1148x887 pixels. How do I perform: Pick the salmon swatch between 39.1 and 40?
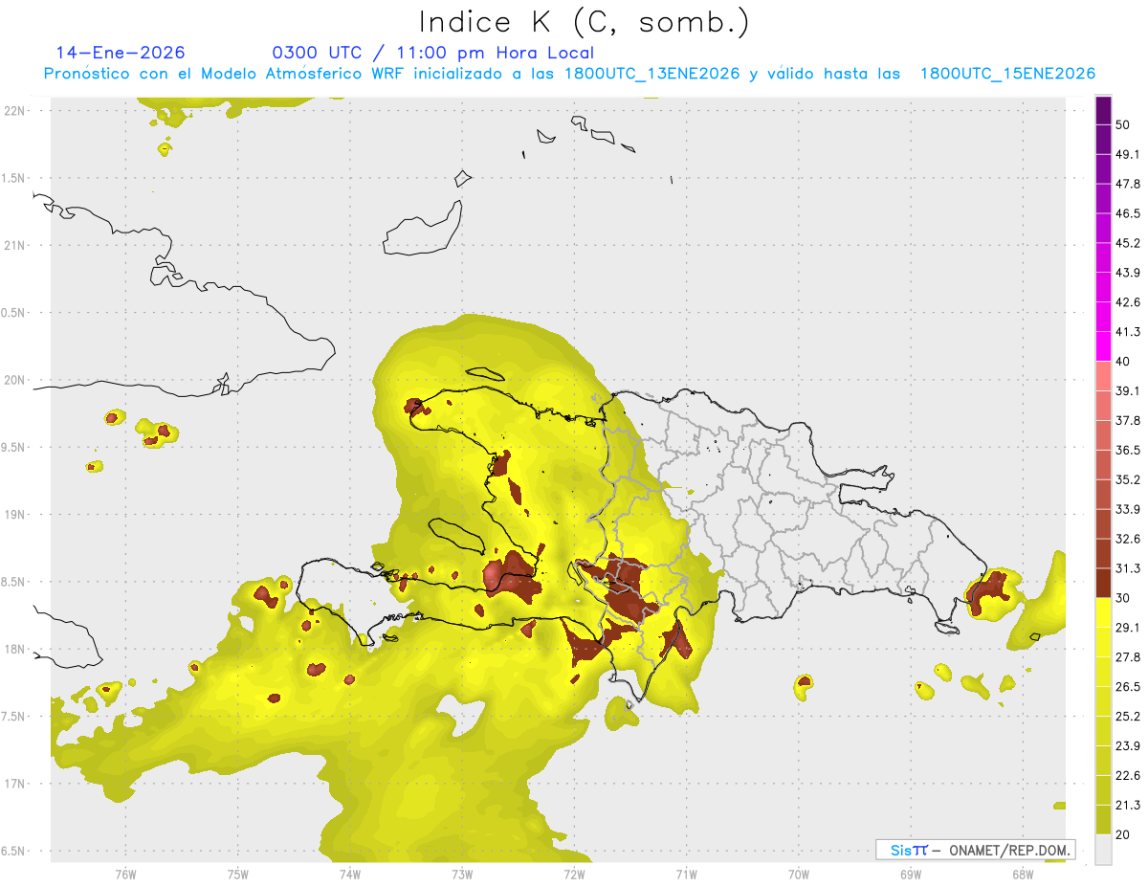pos(1103,376)
